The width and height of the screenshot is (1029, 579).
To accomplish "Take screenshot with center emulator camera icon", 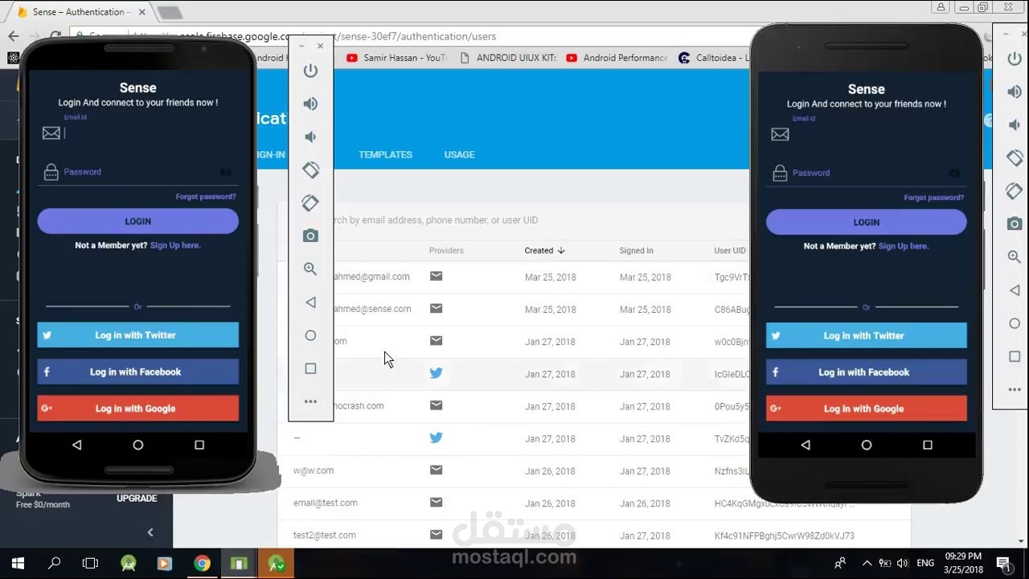I will click(310, 236).
